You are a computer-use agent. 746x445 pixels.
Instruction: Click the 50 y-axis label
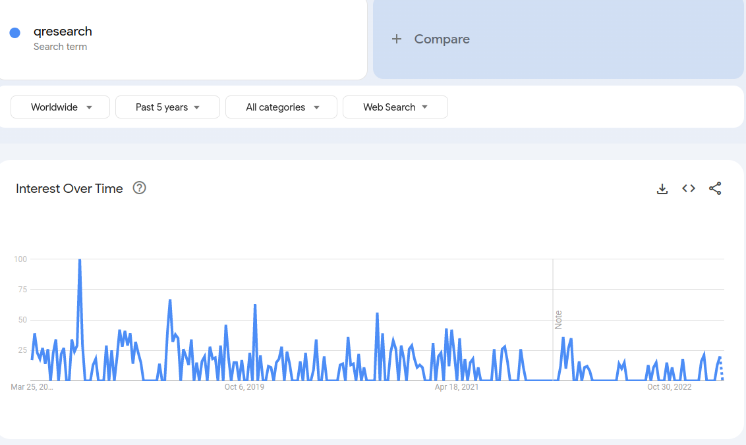(x=22, y=320)
